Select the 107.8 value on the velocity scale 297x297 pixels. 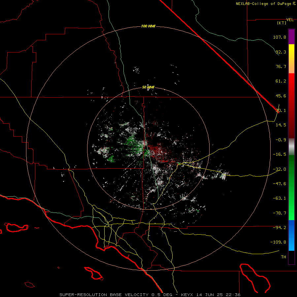click(280, 37)
